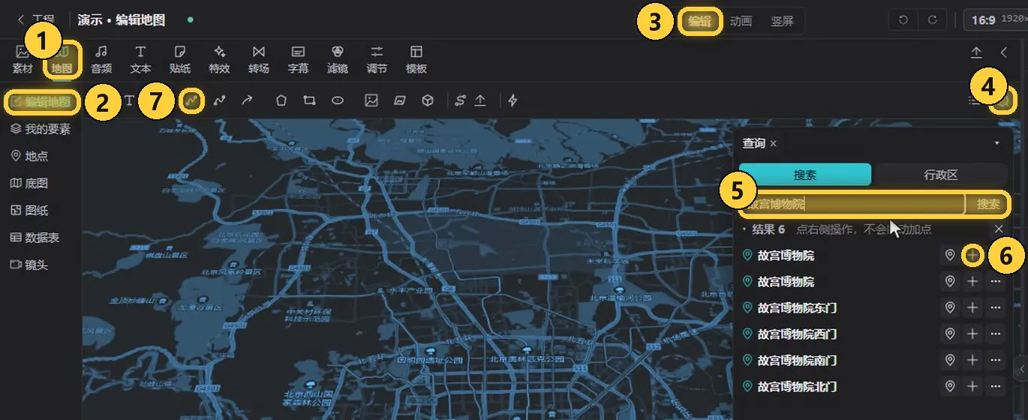Open 镜头 camera in the sidebar
Viewport: 1028px width, 420px height.
29,265
